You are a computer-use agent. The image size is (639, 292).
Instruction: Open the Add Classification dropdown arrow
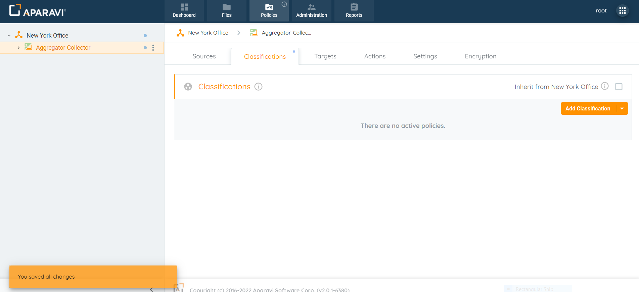click(x=622, y=108)
